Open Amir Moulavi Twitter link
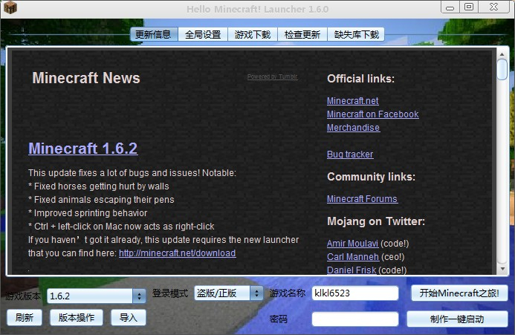The height and width of the screenshot is (335, 515). coord(352,244)
